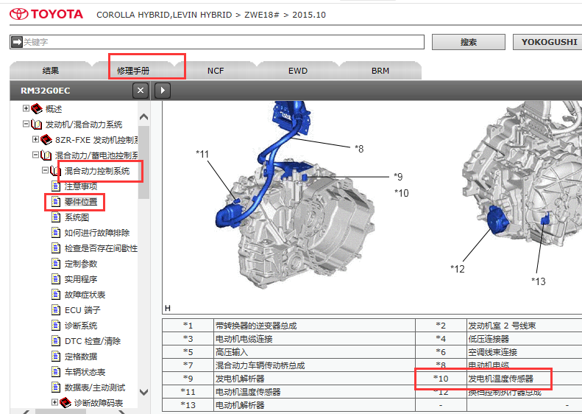Viewport: 582px width, 414px height.
Task: Expand the 概述 tree node
Action: tap(26, 108)
